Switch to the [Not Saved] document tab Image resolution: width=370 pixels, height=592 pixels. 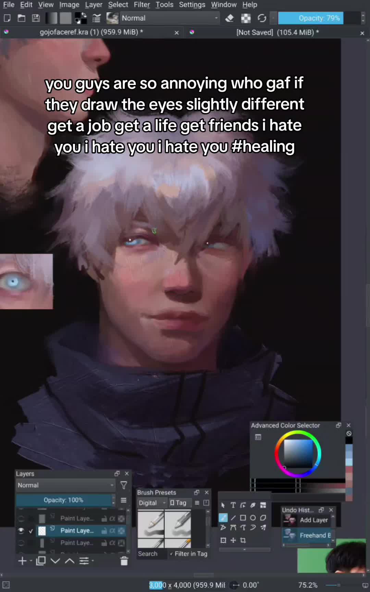277,32
